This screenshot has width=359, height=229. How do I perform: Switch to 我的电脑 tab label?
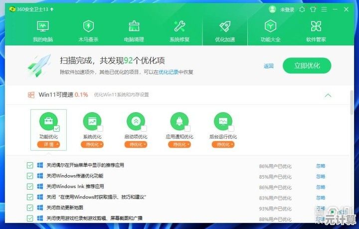43,39
